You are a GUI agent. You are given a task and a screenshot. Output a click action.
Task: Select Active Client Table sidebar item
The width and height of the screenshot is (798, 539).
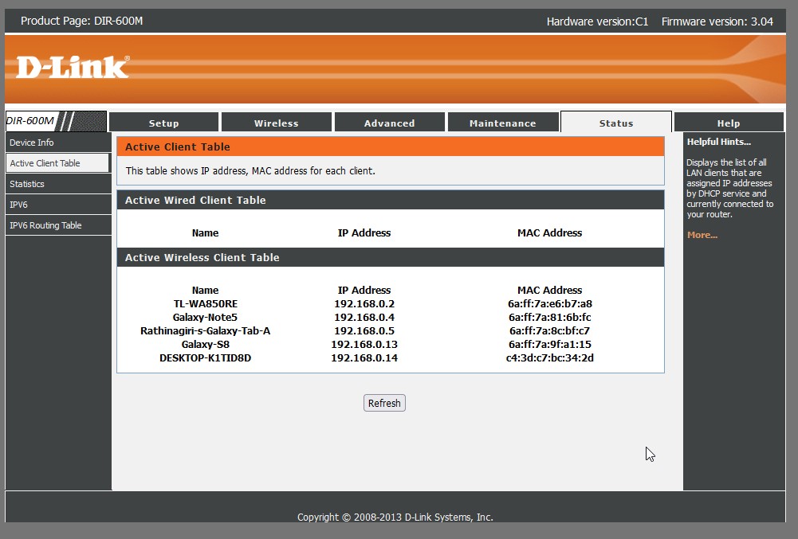[45, 163]
